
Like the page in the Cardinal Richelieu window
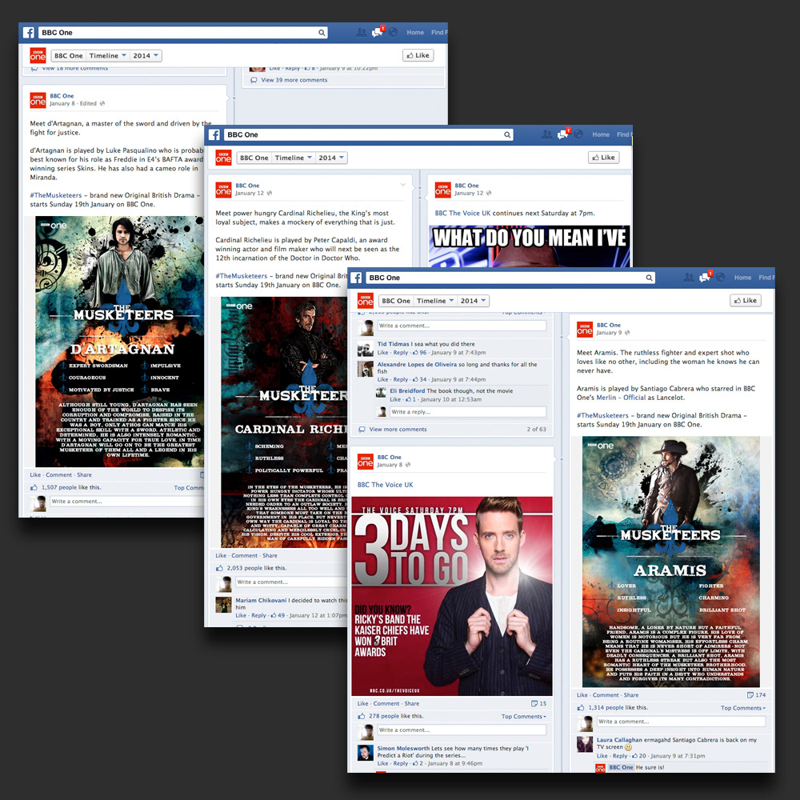tap(603, 157)
